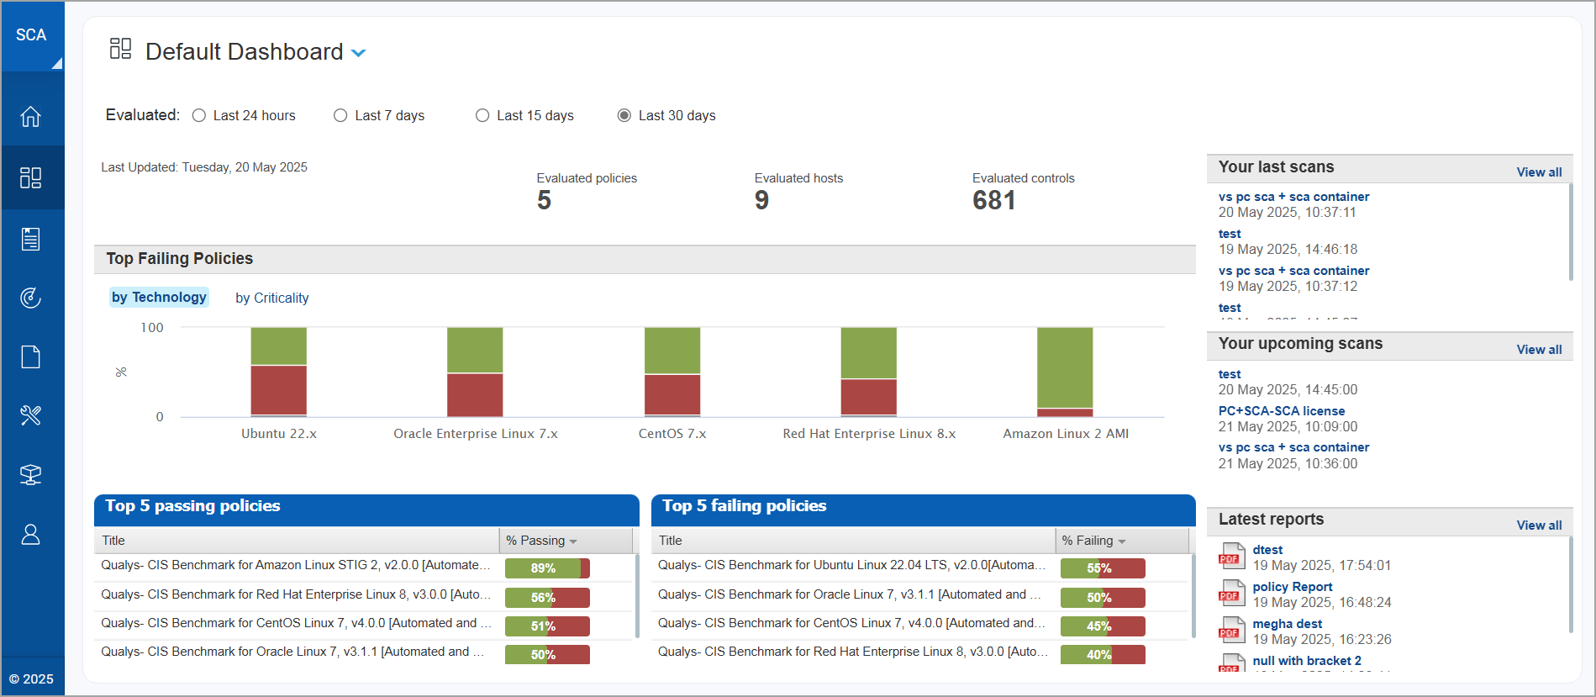The image size is (1596, 697).
Task: Click the Ubuntu 22.x chart bar
Action: coord(279,372)
